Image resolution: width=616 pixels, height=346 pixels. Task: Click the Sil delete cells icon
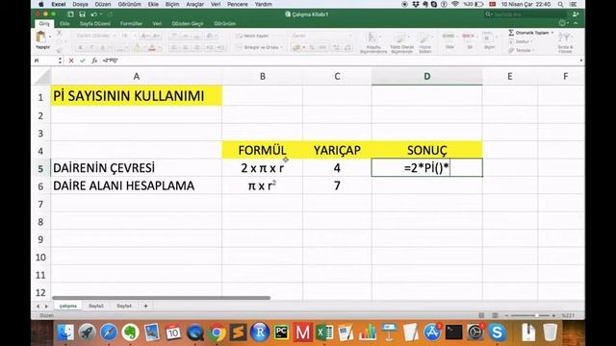pyautogui.click(x=469, y=37)
